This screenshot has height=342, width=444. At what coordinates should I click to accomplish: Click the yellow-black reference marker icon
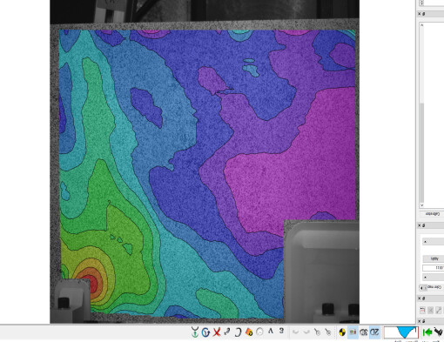(342, 332)
